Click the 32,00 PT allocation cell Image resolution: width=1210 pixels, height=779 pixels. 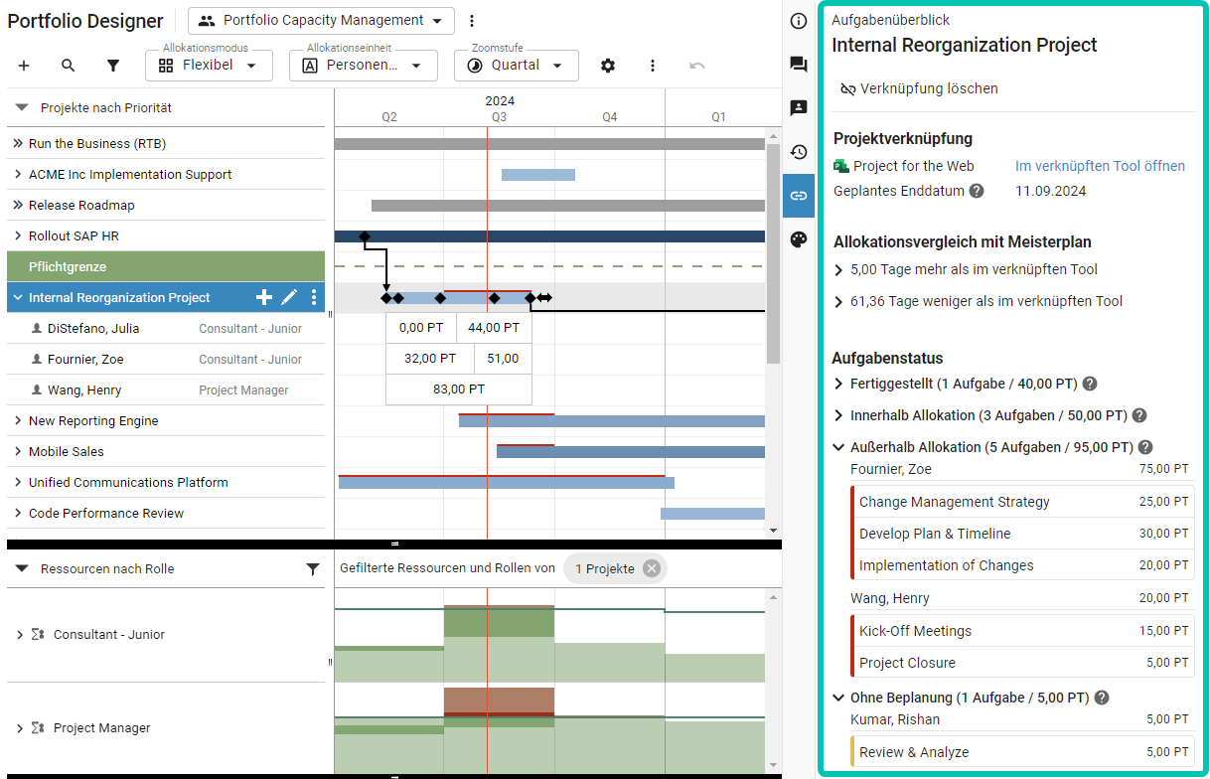[x=430, y=359]
